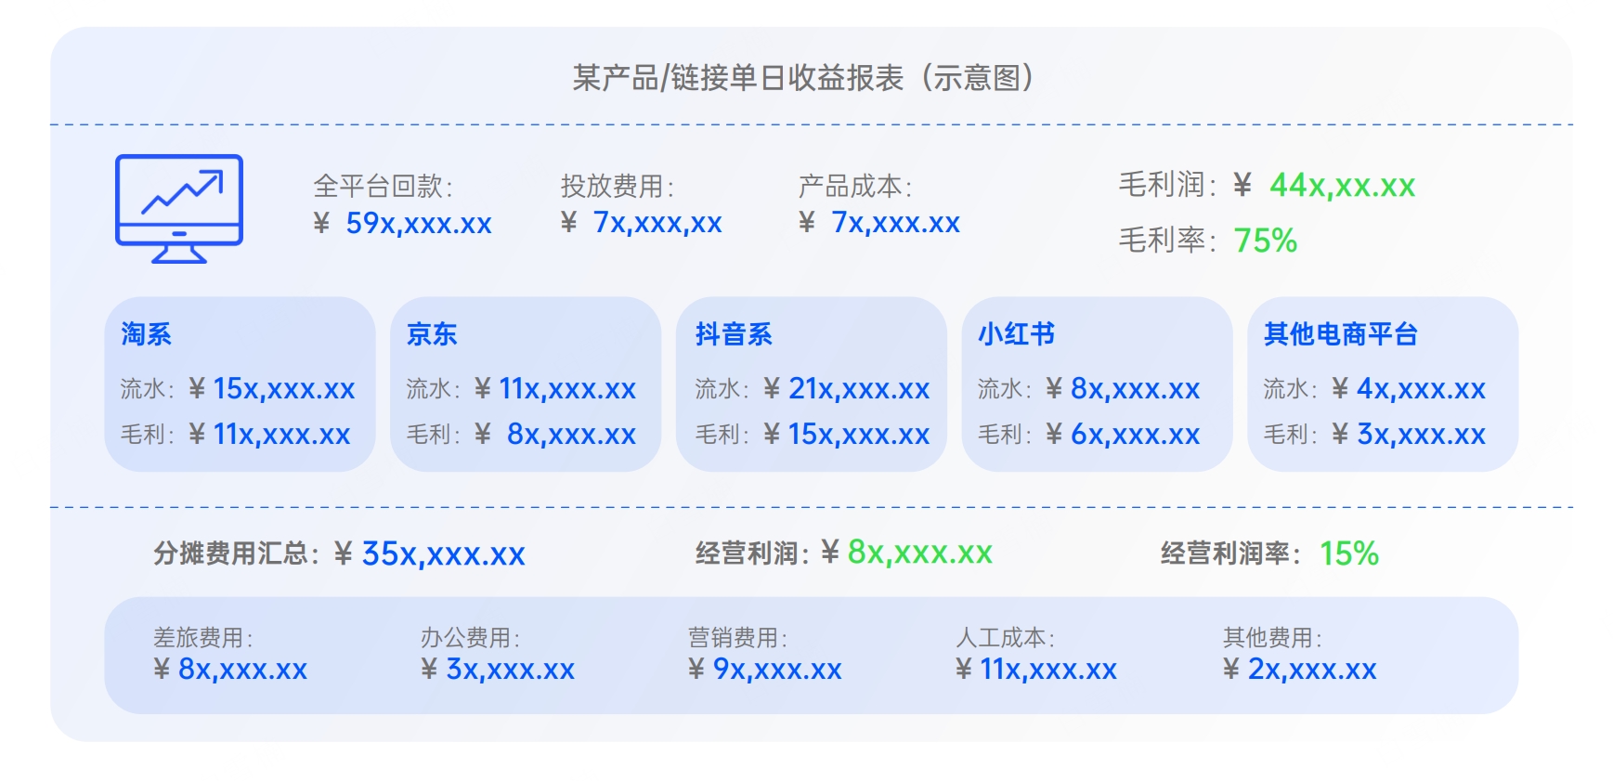This screenshot has height=781, width=1613.
Task: Click 淘系 流水 value ¥ 15x,xxx.xx
Action: click(271, 389)
